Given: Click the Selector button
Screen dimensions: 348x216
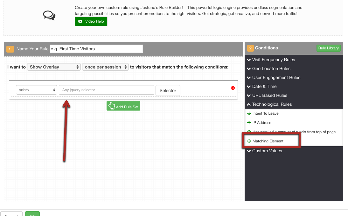Looking at the screenshot, I should coord(168,90).
